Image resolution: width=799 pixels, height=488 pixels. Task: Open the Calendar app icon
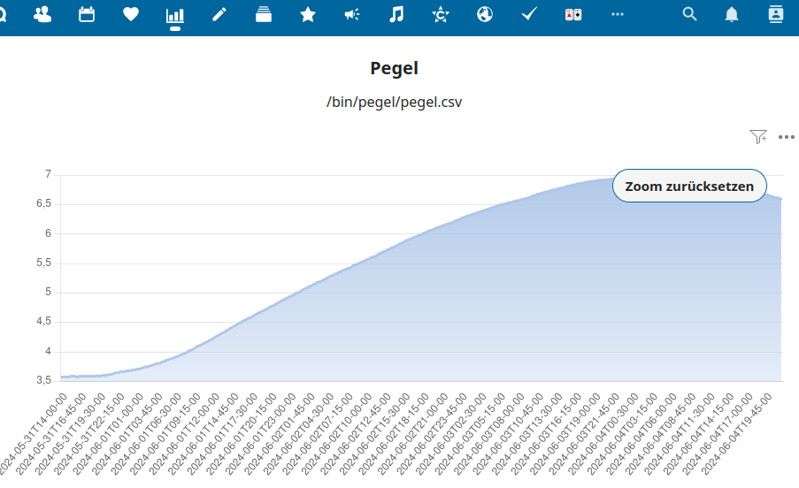[87, 14]
